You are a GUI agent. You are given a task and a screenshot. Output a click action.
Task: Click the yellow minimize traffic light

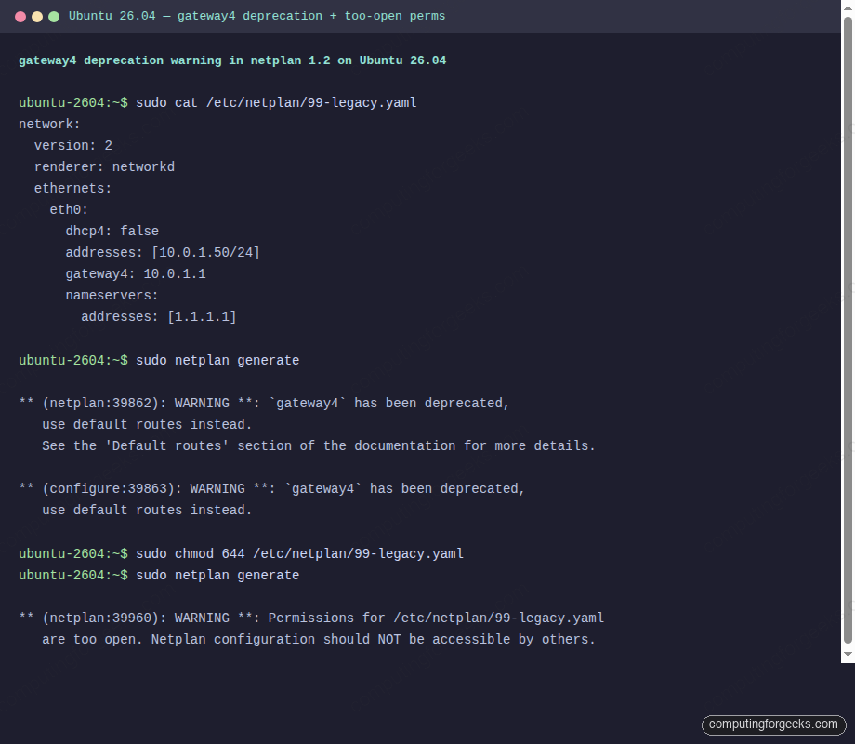pyautogui.click(x=37, y=16)
